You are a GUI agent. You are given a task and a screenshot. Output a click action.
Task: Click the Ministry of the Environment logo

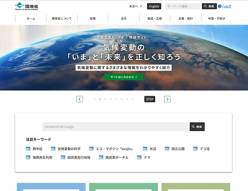(26, 6)
